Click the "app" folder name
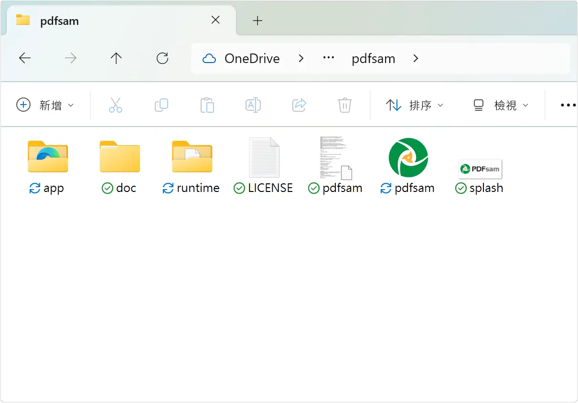 54,189
